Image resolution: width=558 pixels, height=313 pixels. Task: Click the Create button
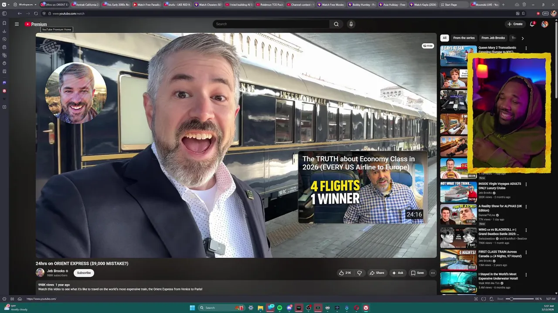coord(515,24)
